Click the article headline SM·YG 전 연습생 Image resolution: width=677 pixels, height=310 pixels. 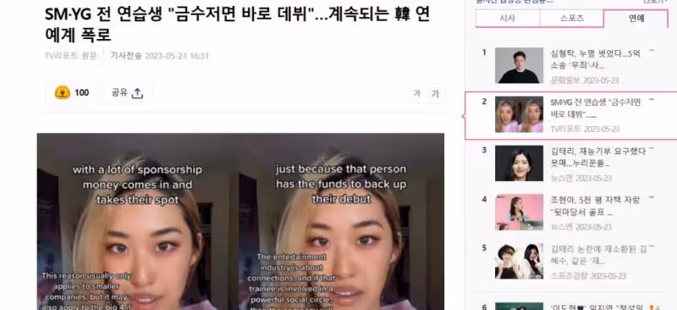click(237, 24)
